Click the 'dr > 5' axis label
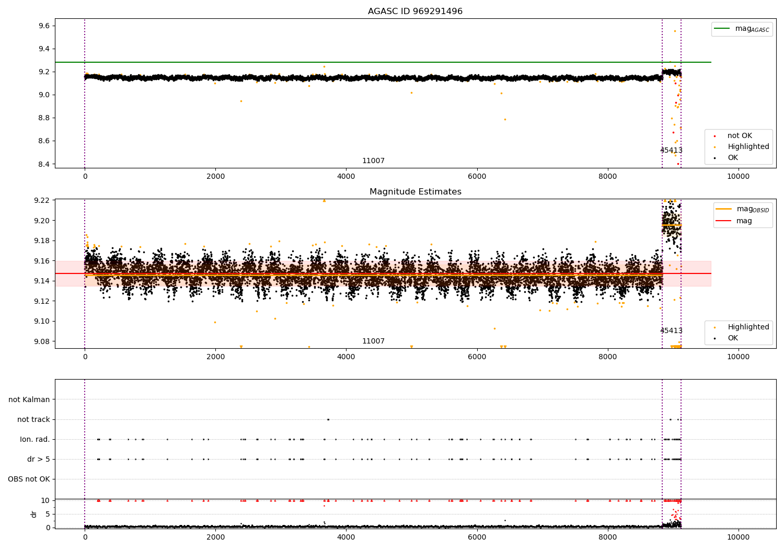 (x=39, y=460)
